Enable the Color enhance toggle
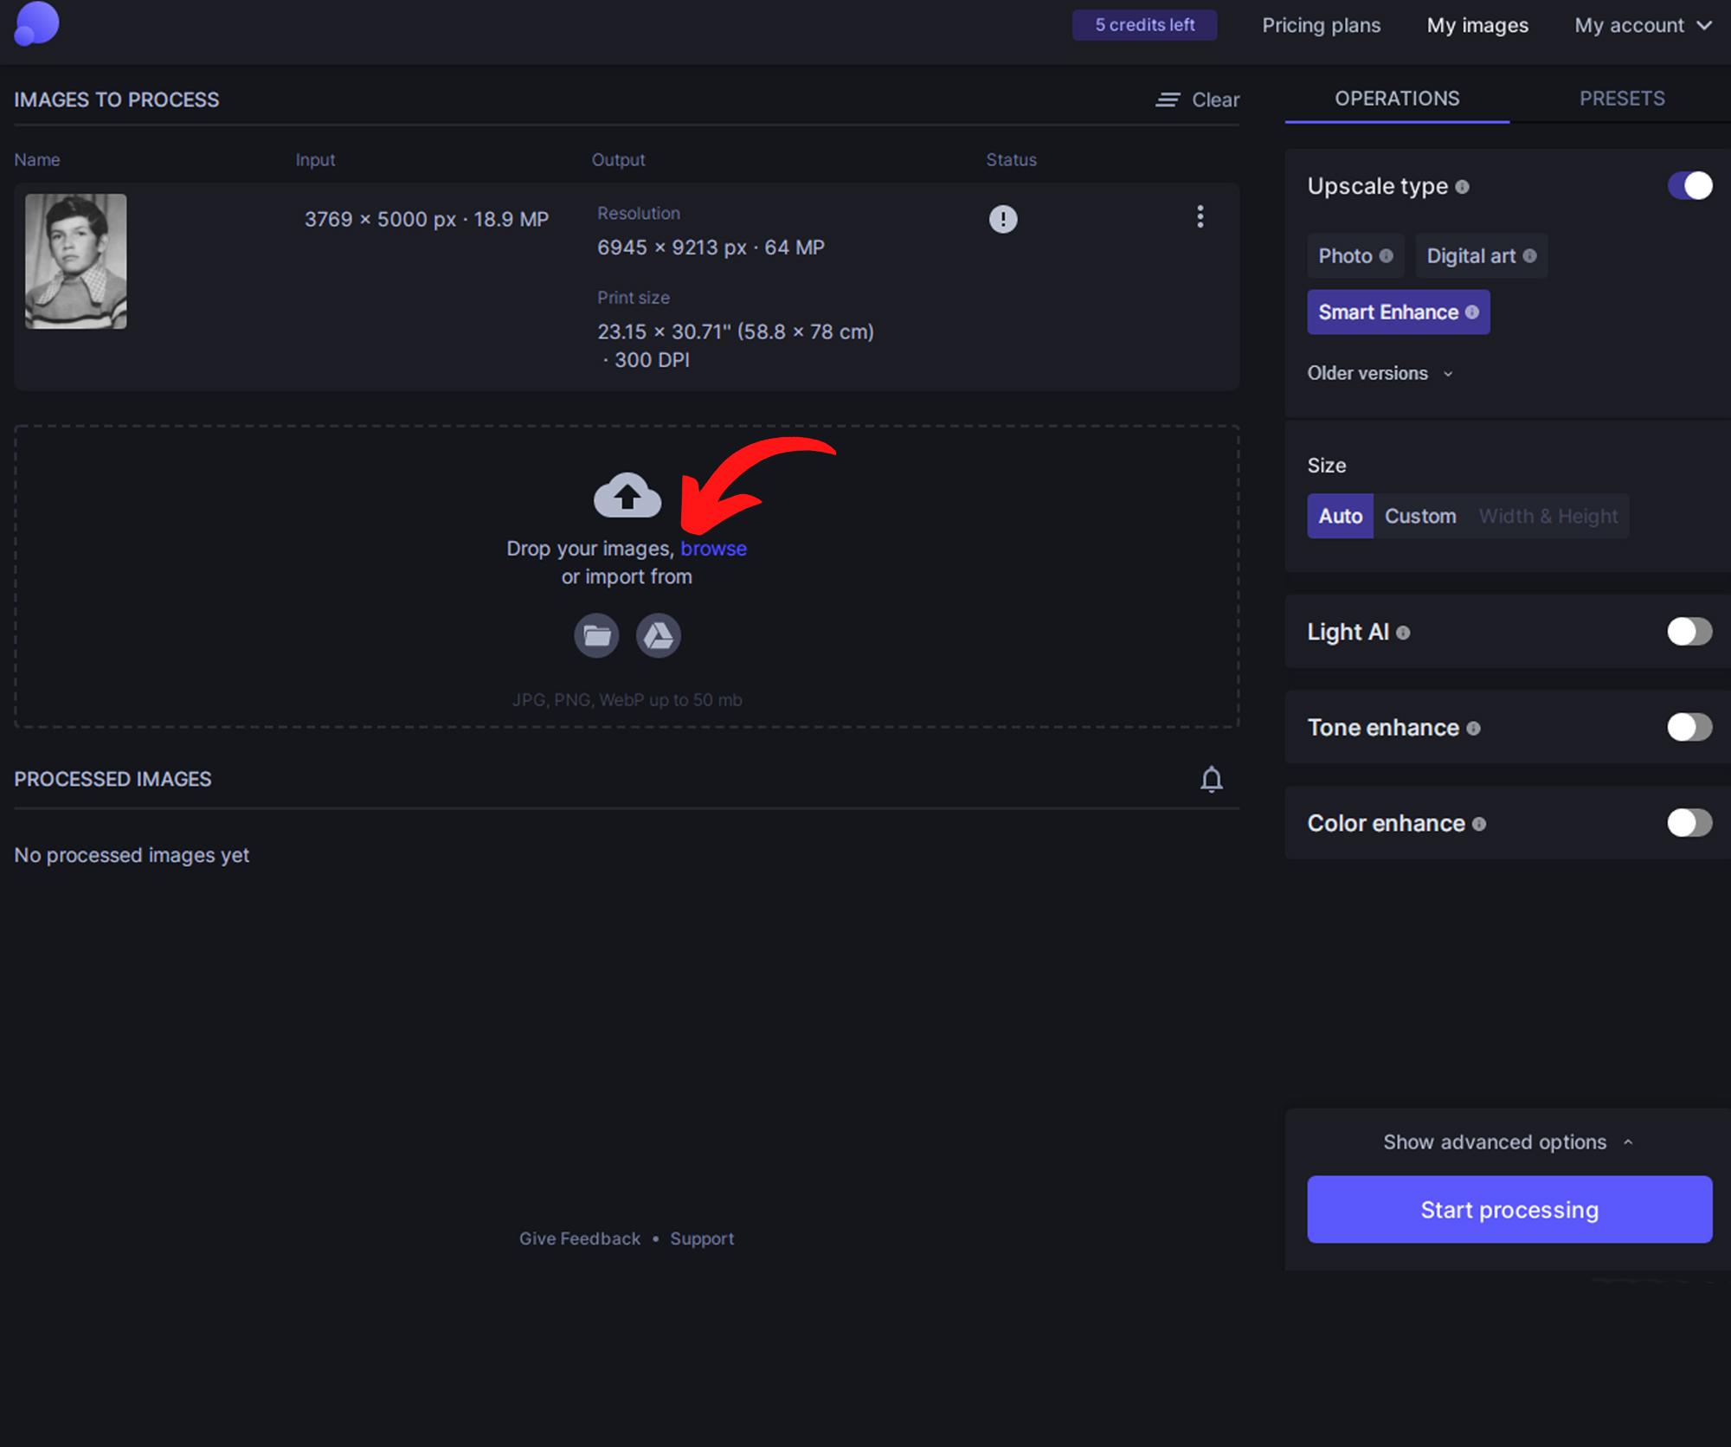Image resolution: width=1731 pixels, height=1447 pixels. (x=1689, y=823)
